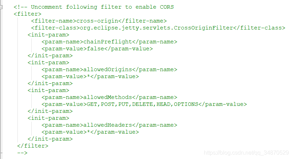292x159 pixels.
Task: Open the blog.csdn.net watermark link
Action: point(246,153)
